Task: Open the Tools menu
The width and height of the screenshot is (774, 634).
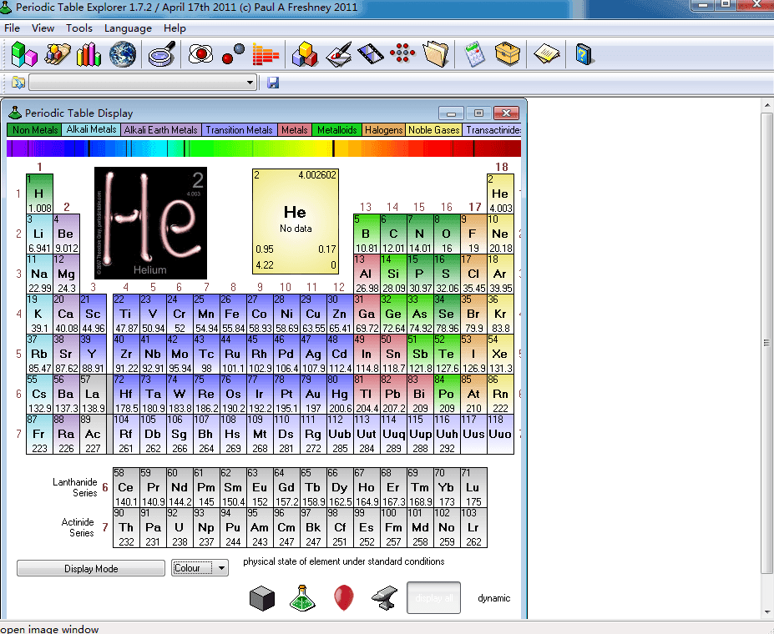Action: coord(78,28)
